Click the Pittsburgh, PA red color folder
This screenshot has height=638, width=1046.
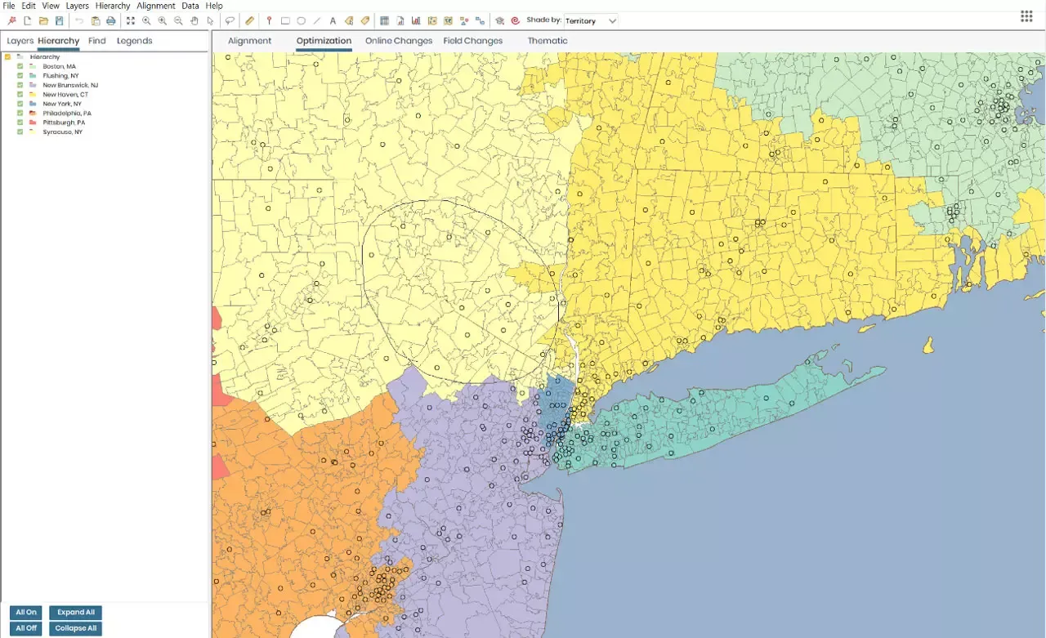[x=32, y=123]
